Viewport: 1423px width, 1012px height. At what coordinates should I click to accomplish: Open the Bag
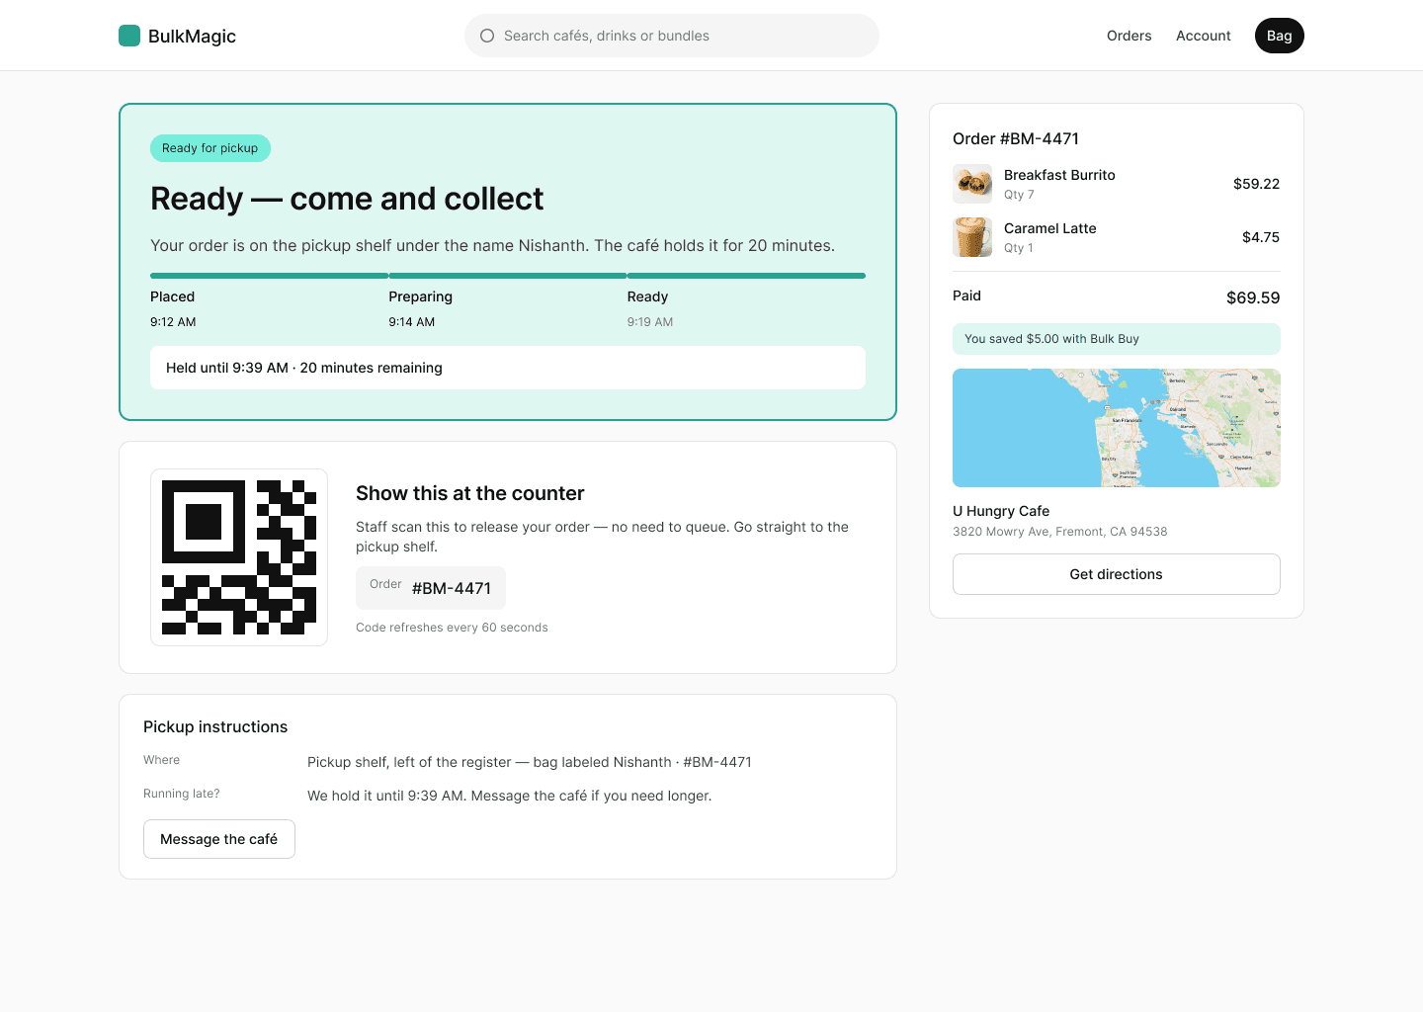[x=1280, y=36]
